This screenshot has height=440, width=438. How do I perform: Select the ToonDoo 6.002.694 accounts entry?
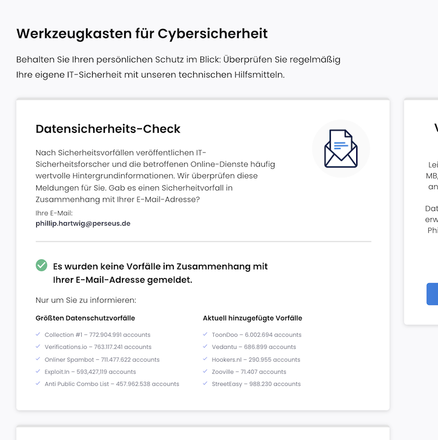(256, 335)
